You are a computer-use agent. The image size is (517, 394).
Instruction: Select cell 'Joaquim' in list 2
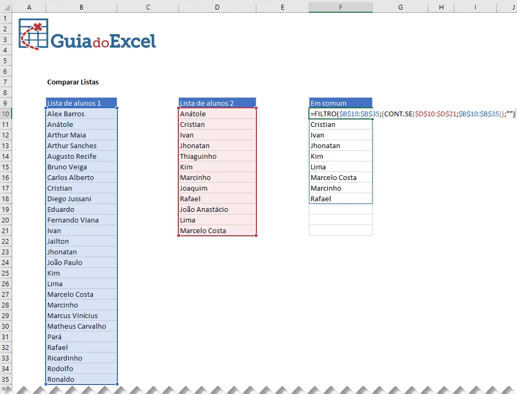click(x=217, y=189)
